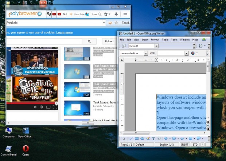Click the Polybrowser globe logo icon
Viewport: 226px width, 161px height.
39,14
